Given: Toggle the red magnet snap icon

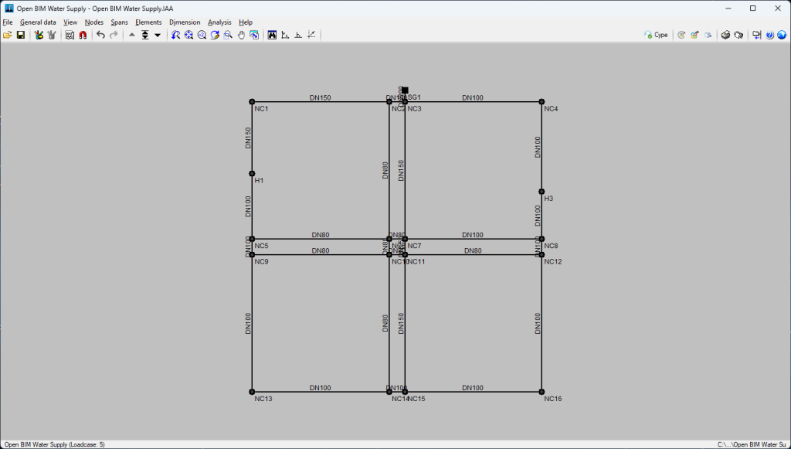Looking at the screenshot, I should 83,35.
